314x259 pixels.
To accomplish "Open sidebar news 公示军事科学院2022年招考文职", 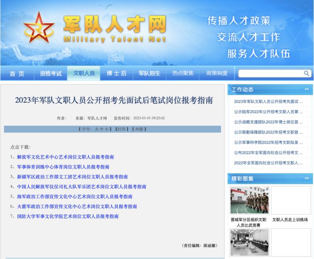I will 268,142.
